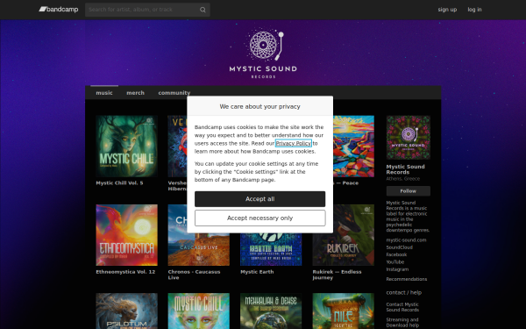This screenshot has width=526, height=329.
Task: Click the Ethneomystica Vol. 12 title
Action: point(125,272)
